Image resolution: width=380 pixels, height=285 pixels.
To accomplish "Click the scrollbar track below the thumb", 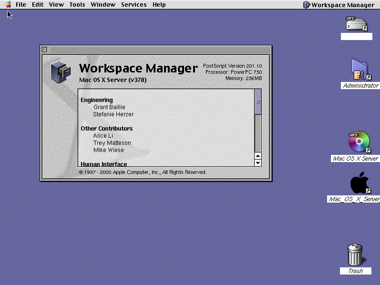I will coord(258,133).
